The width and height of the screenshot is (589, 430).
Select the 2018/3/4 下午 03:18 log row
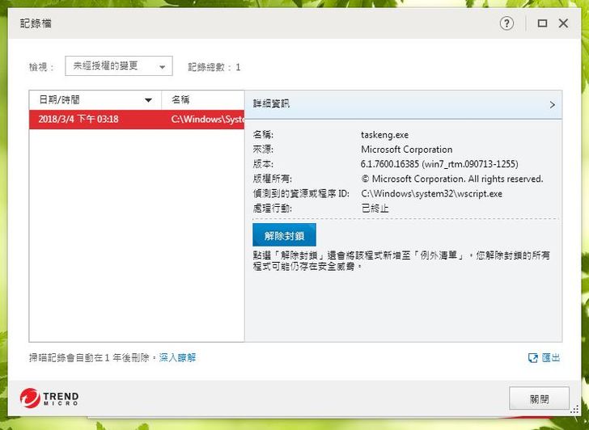137,120
